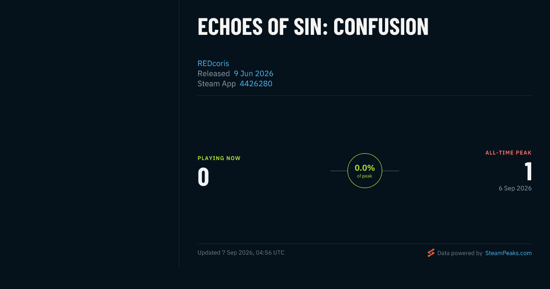Click the Echoes of Sin: Confusion title
This screenshot has height=289, width=550.
(x=313, y=27)
